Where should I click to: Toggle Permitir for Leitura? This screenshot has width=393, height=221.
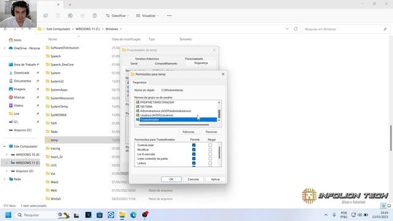(x=194, y=163)
